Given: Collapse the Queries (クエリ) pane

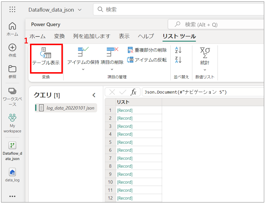Looking at the screenshot, I should coord(94,95).
